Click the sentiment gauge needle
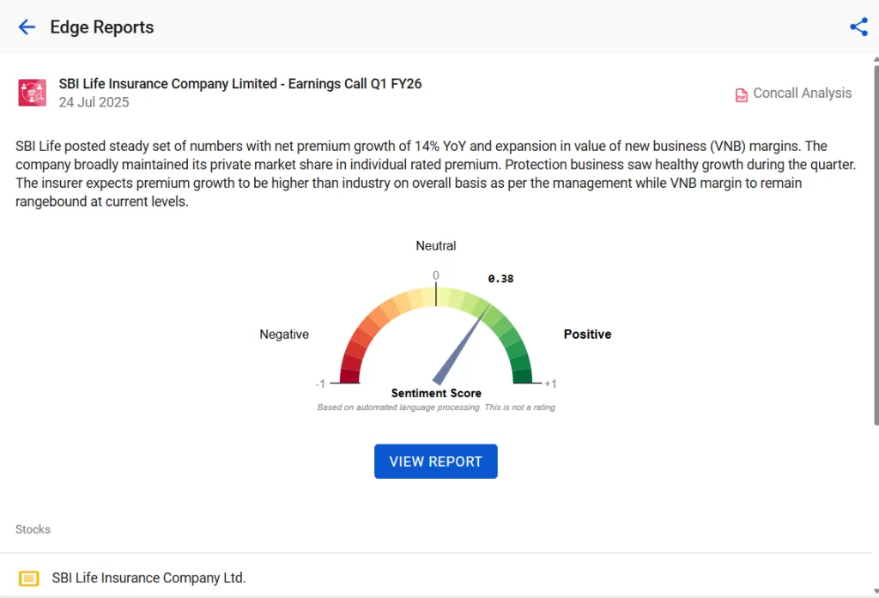Screen dimensions: 879x598 [462, 345]
